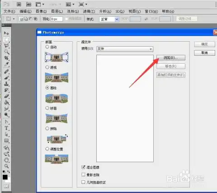
Task: Enable the 几何扭曲校正 checkbox
Action: click(83, 182)
